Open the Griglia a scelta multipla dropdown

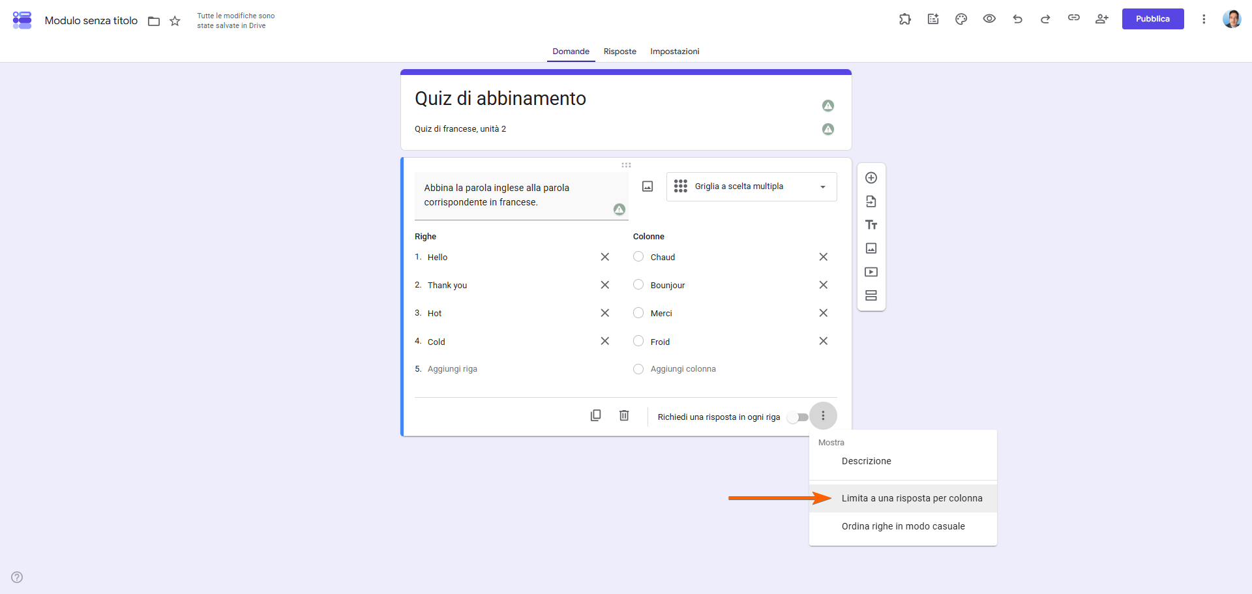point(751,186)
